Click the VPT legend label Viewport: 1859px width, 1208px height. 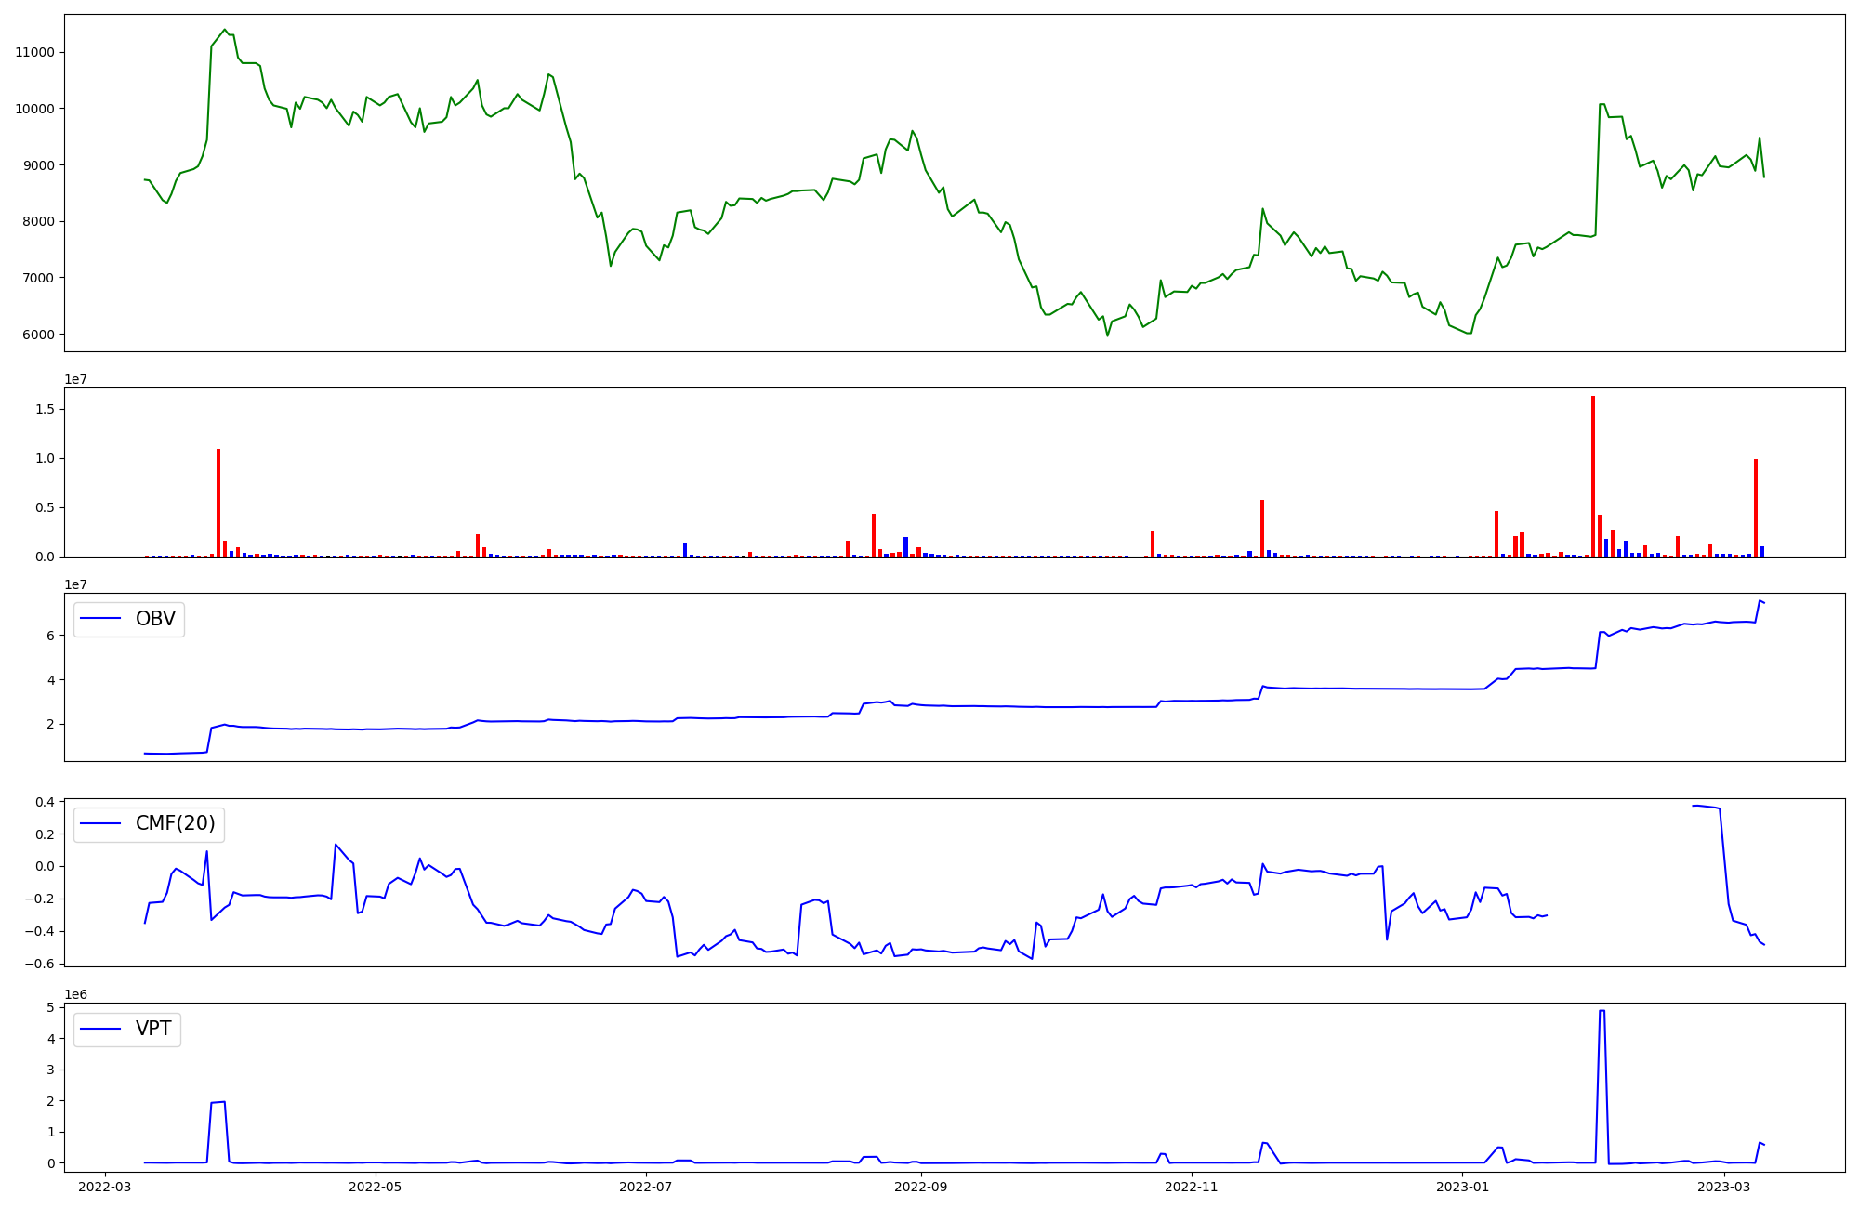153,1029
